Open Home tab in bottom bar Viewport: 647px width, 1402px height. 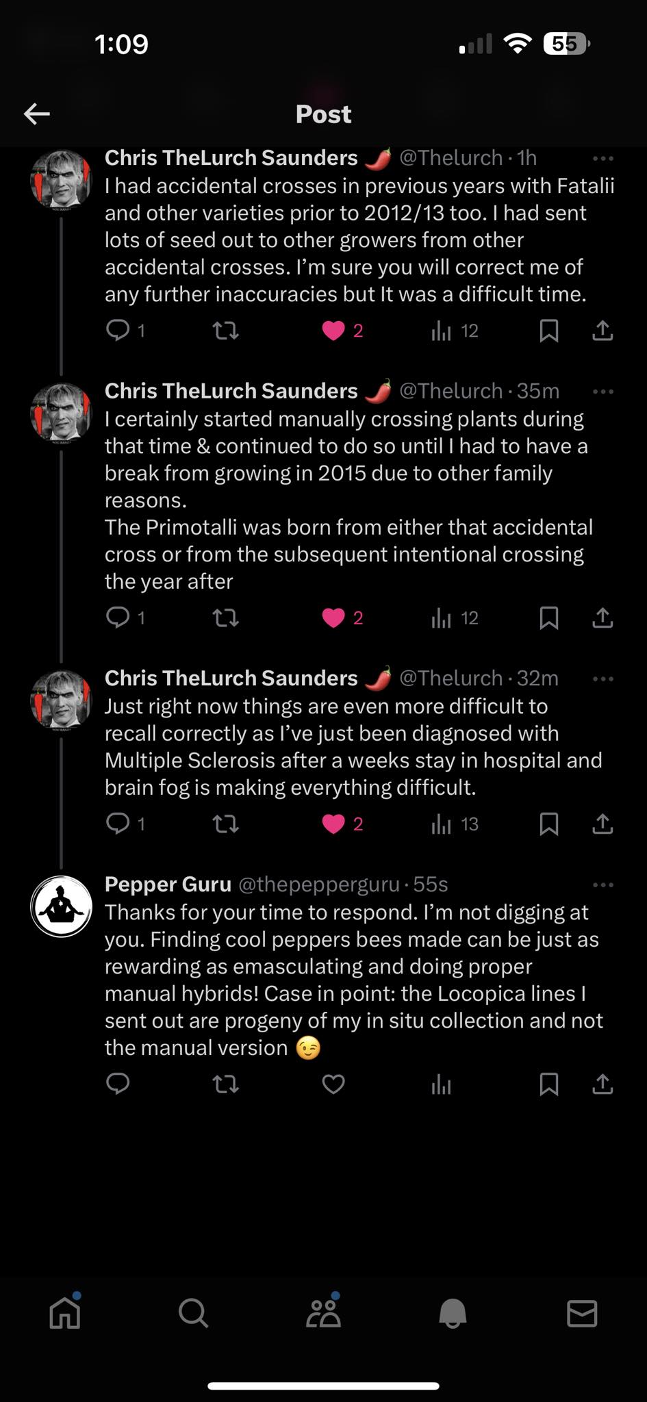click(65, 1313)
